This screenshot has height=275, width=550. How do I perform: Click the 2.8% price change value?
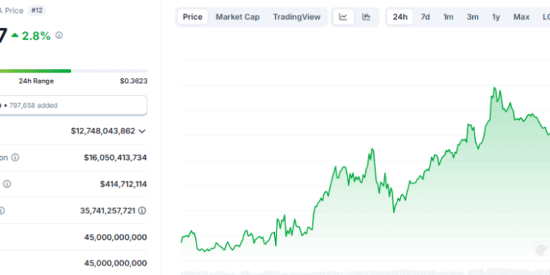[36, 36]
